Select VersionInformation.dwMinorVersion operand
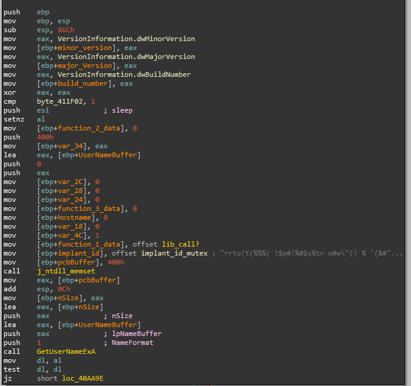This screenshot has width=411, height=386. tap(126, 39)
